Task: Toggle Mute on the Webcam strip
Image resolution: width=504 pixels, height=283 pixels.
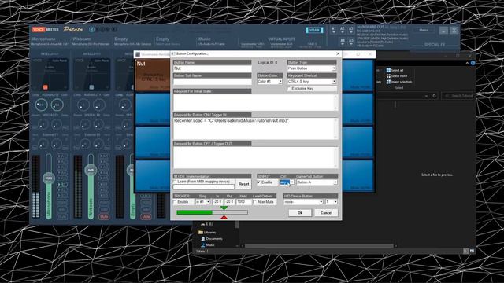Action: pyautogui.click(x=104, y=217)
